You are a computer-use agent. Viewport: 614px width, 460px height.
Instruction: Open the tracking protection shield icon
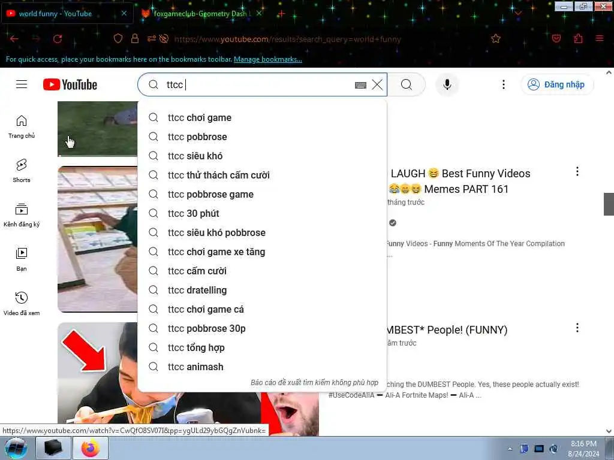click(x=118, y=38)
